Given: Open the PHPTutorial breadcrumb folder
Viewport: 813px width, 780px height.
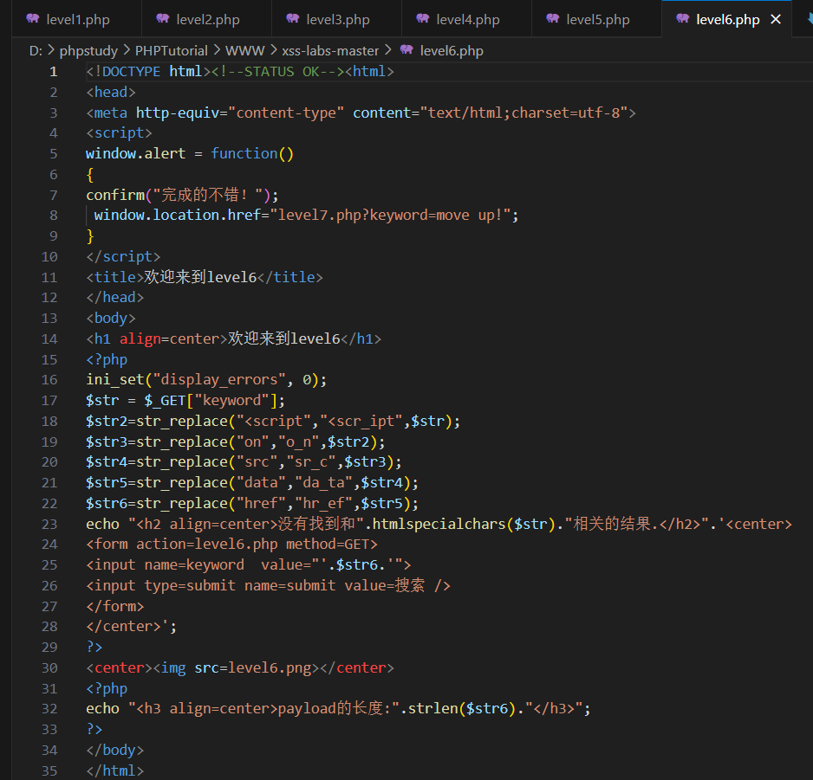Looking at the screenshot, I should click(x=171, y=51).
